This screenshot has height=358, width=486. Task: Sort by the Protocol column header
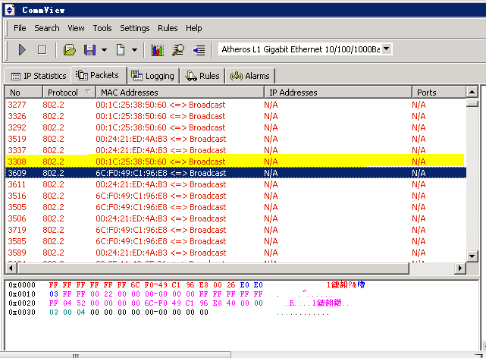coord(63,93)
